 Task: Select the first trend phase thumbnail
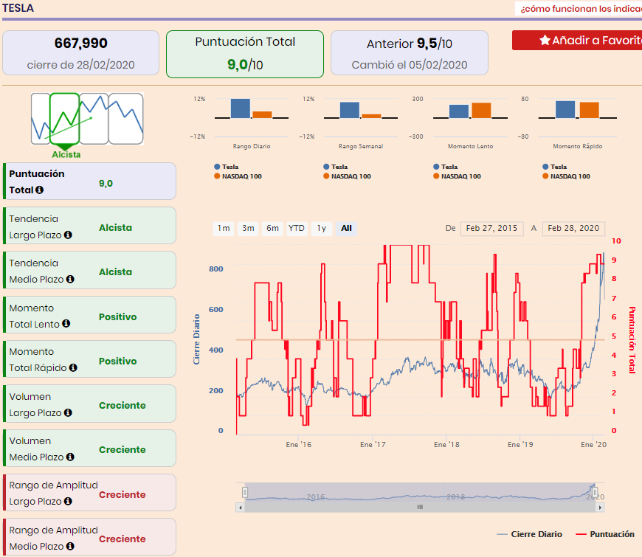pyautogui.click(x=41, y=119)
